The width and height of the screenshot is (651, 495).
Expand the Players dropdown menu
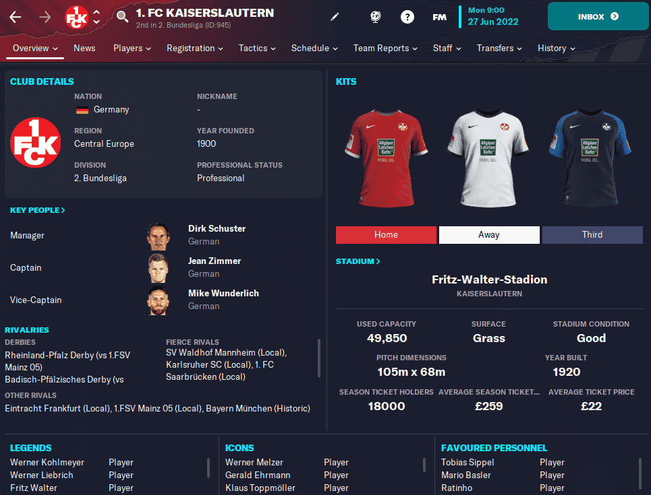132,48
